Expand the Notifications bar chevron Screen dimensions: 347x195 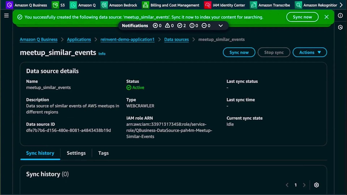click(221, 26)
